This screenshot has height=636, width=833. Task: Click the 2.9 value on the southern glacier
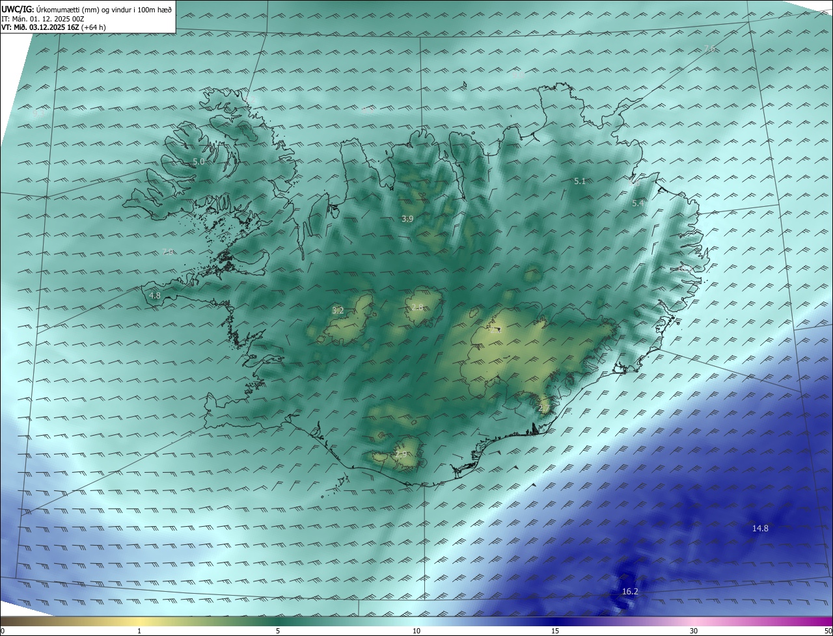coord(401,454)
